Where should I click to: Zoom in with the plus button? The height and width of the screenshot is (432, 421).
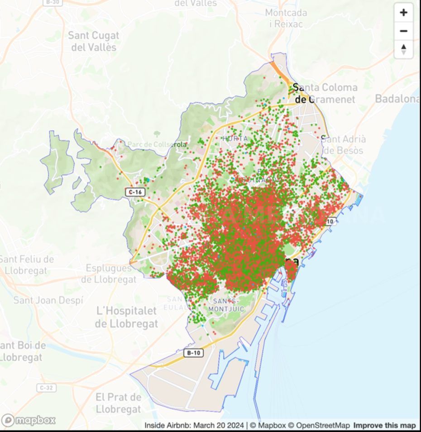click(x=404, y=13)
